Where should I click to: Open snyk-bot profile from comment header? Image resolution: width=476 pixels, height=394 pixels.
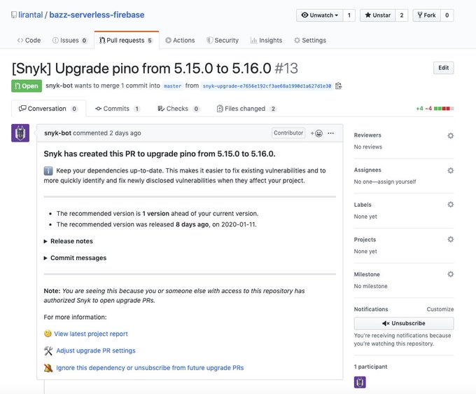(57, 133)
